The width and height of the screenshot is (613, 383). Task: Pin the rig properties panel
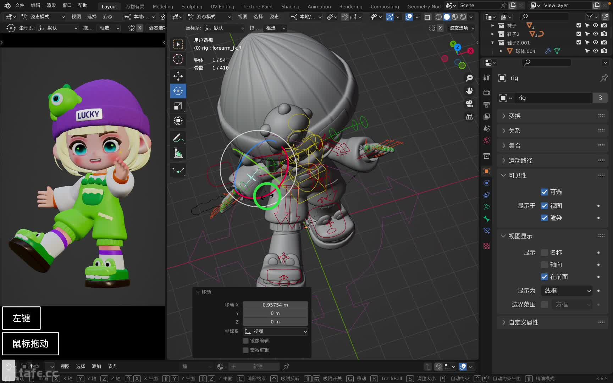click(604, 78)
